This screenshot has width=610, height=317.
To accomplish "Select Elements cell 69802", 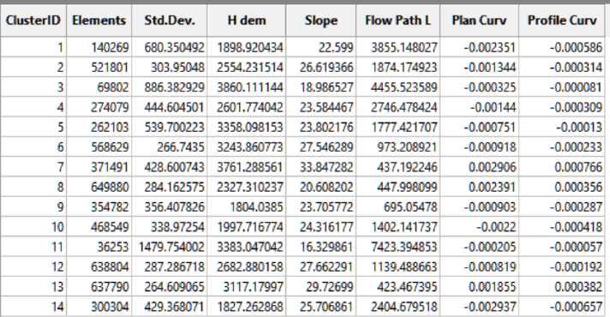I will point(99,87).
